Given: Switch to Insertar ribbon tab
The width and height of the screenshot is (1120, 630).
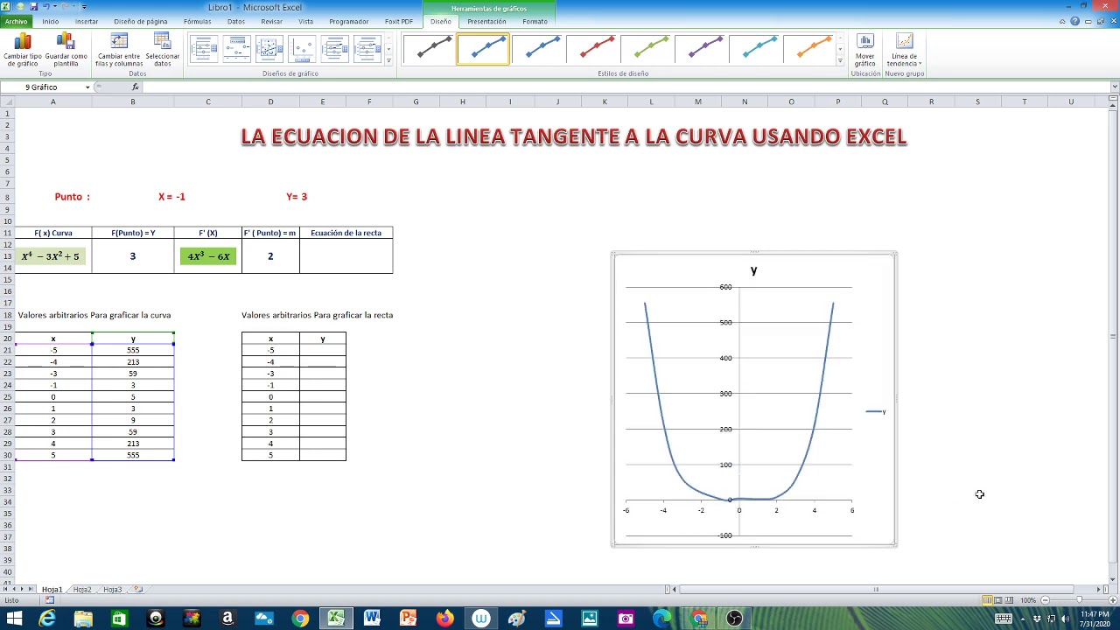Looking at the screenshot, I should click(87, 21).
